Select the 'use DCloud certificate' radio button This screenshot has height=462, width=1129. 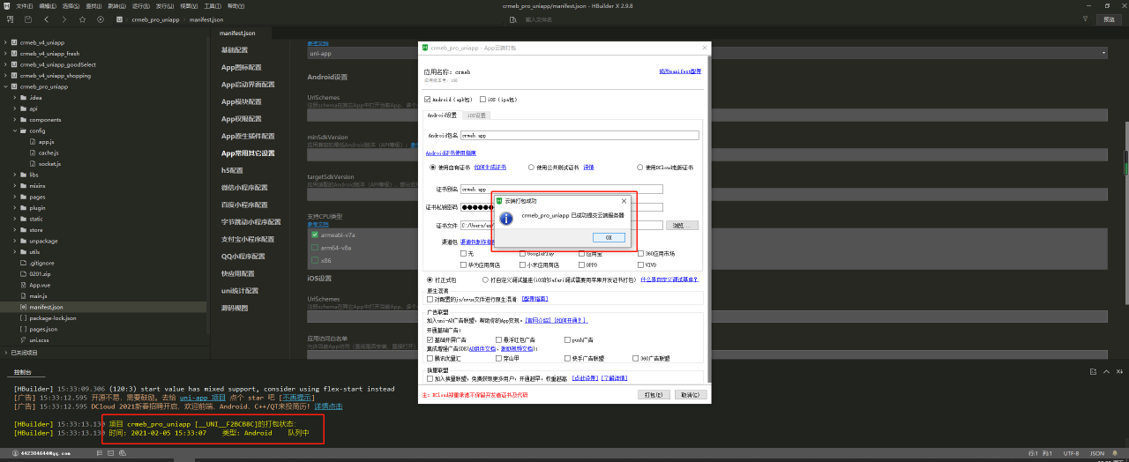(639, 167)
